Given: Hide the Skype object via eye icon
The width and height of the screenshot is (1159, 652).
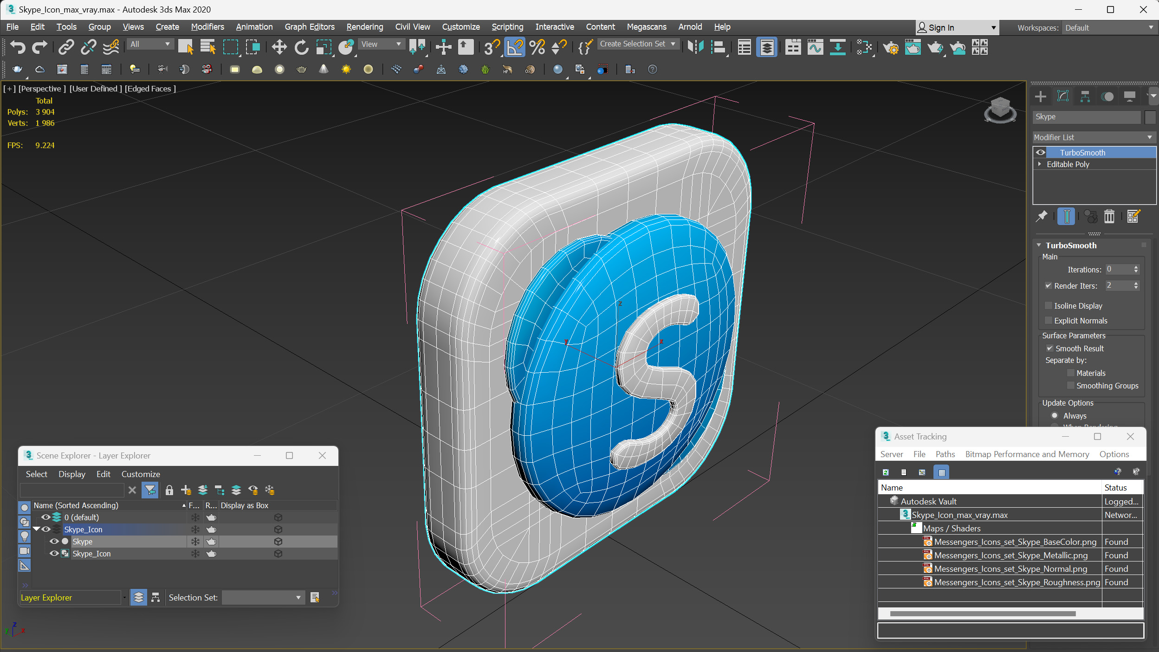Looking at the screenshot, I should coord(54,542).
